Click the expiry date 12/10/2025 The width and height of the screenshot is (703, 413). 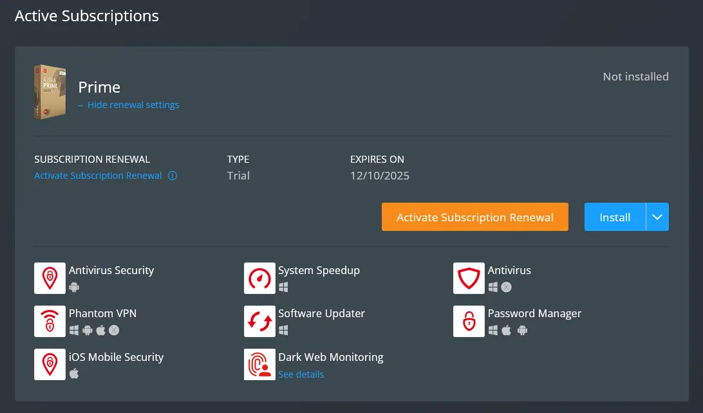click(380, 176)
